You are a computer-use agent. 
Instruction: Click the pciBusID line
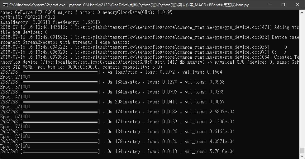(x=28, y=17)
